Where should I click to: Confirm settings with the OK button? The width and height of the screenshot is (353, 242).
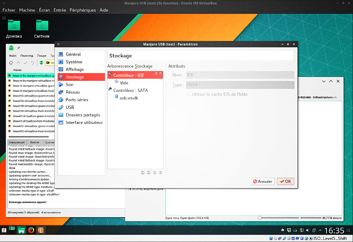point(285,181)
